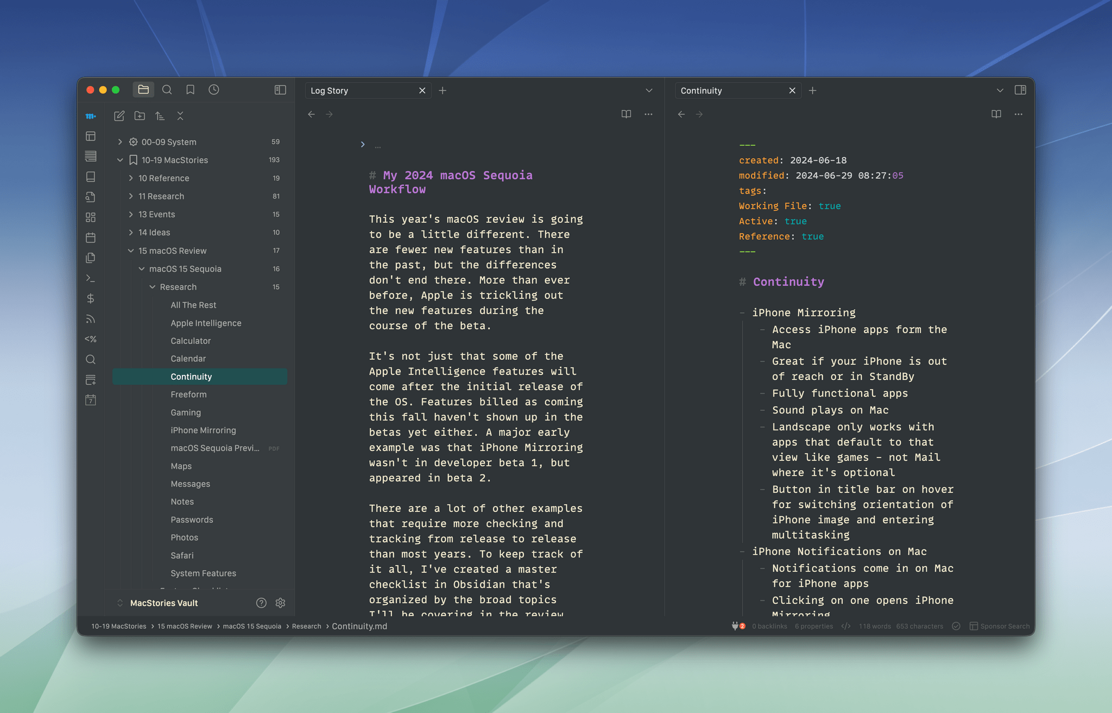Toggle reading view for the Continuity note

pos(996,114)
